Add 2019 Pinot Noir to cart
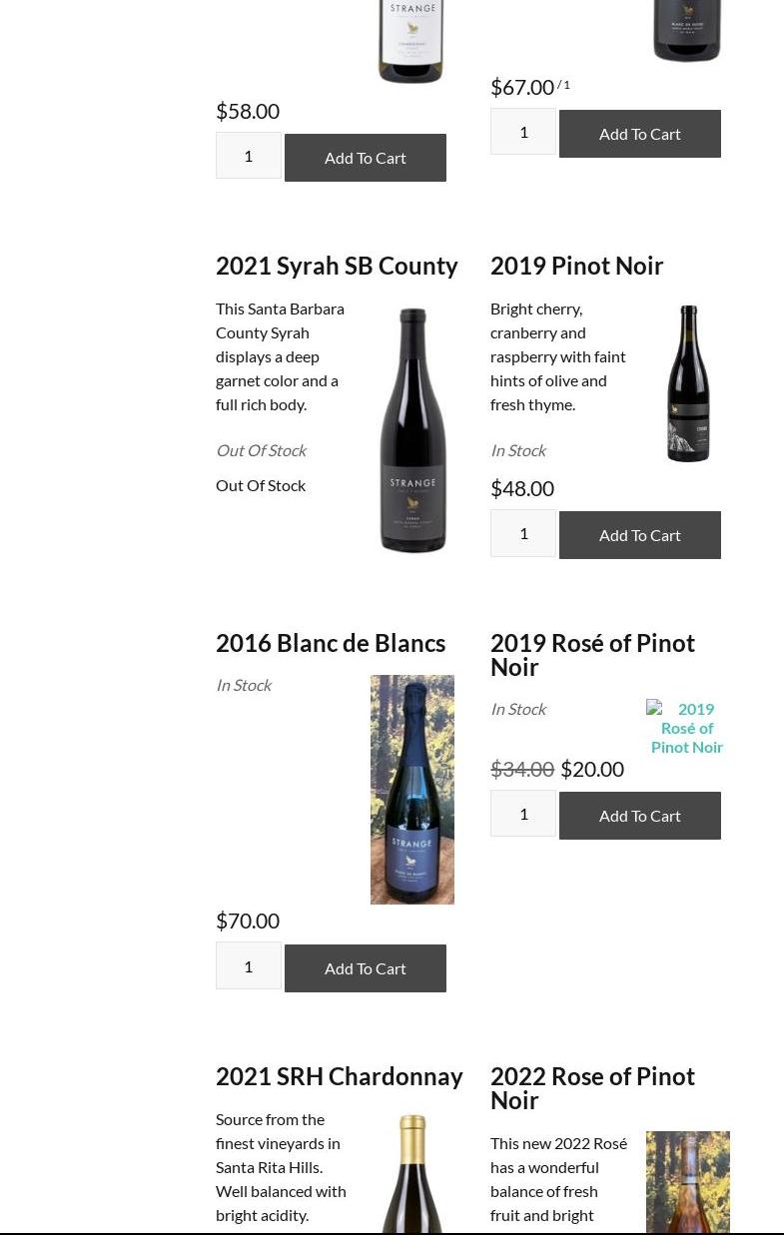The image size is (784, 1235). (x=640, y=535)
